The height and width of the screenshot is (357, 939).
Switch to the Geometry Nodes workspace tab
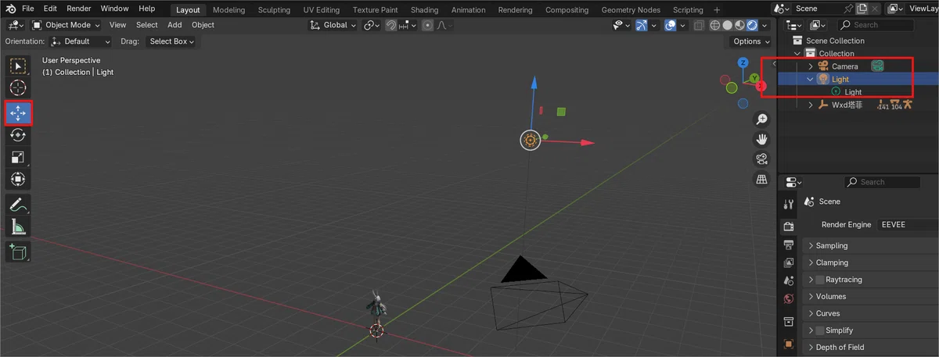631,9
